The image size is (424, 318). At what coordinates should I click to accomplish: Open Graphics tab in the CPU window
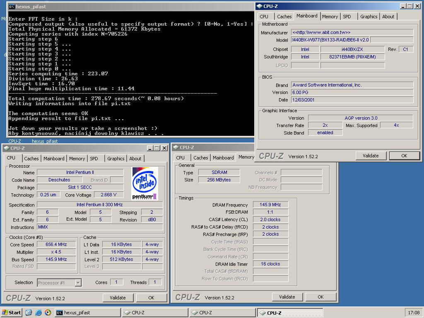(x=116, y=159)
